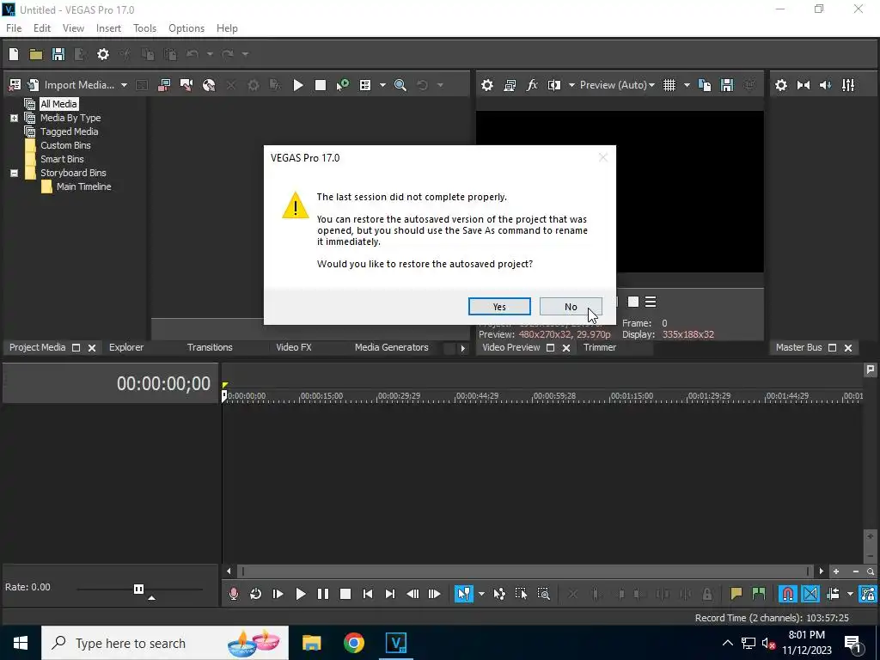Click the Record microphone button
Screen dimensions: 880x660
(234, 594)
